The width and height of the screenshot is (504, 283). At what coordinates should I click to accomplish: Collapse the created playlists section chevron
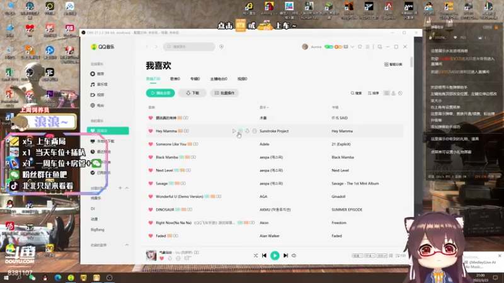127,187
